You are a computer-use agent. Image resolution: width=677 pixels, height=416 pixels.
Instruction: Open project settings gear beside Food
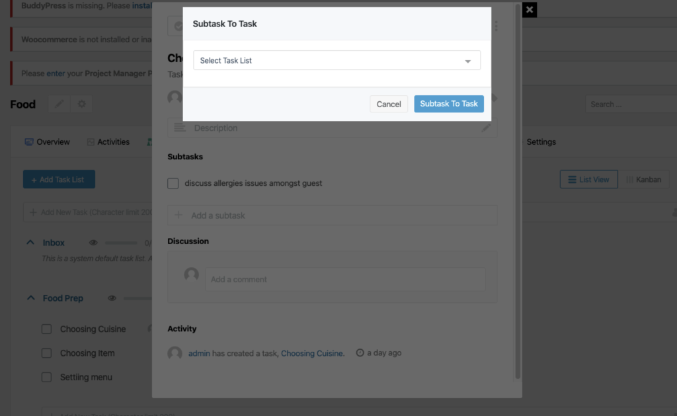[81, 104]
